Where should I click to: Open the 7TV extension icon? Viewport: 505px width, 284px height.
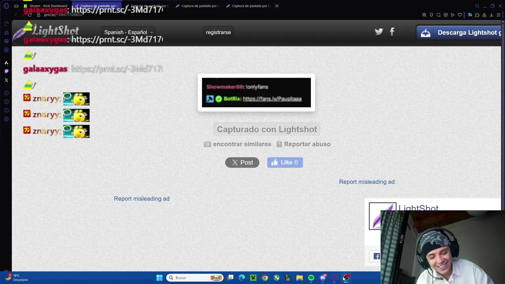(470, 15)
